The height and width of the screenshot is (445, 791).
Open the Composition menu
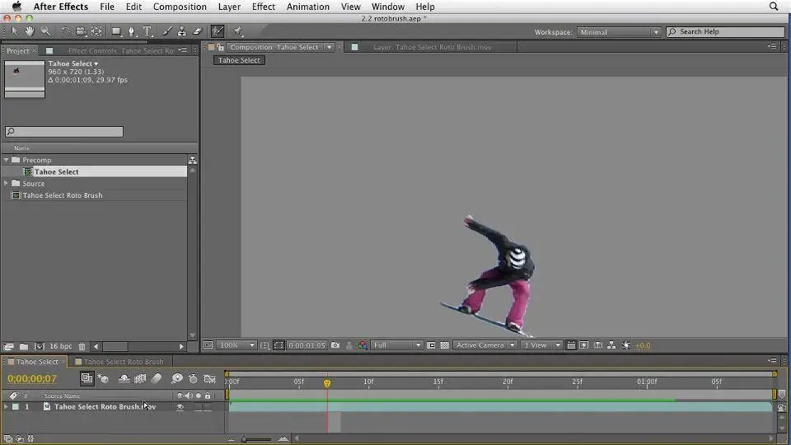180,7
